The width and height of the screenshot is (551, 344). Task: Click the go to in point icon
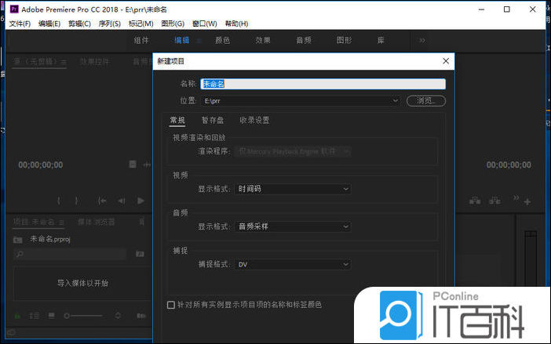point(102,201)
